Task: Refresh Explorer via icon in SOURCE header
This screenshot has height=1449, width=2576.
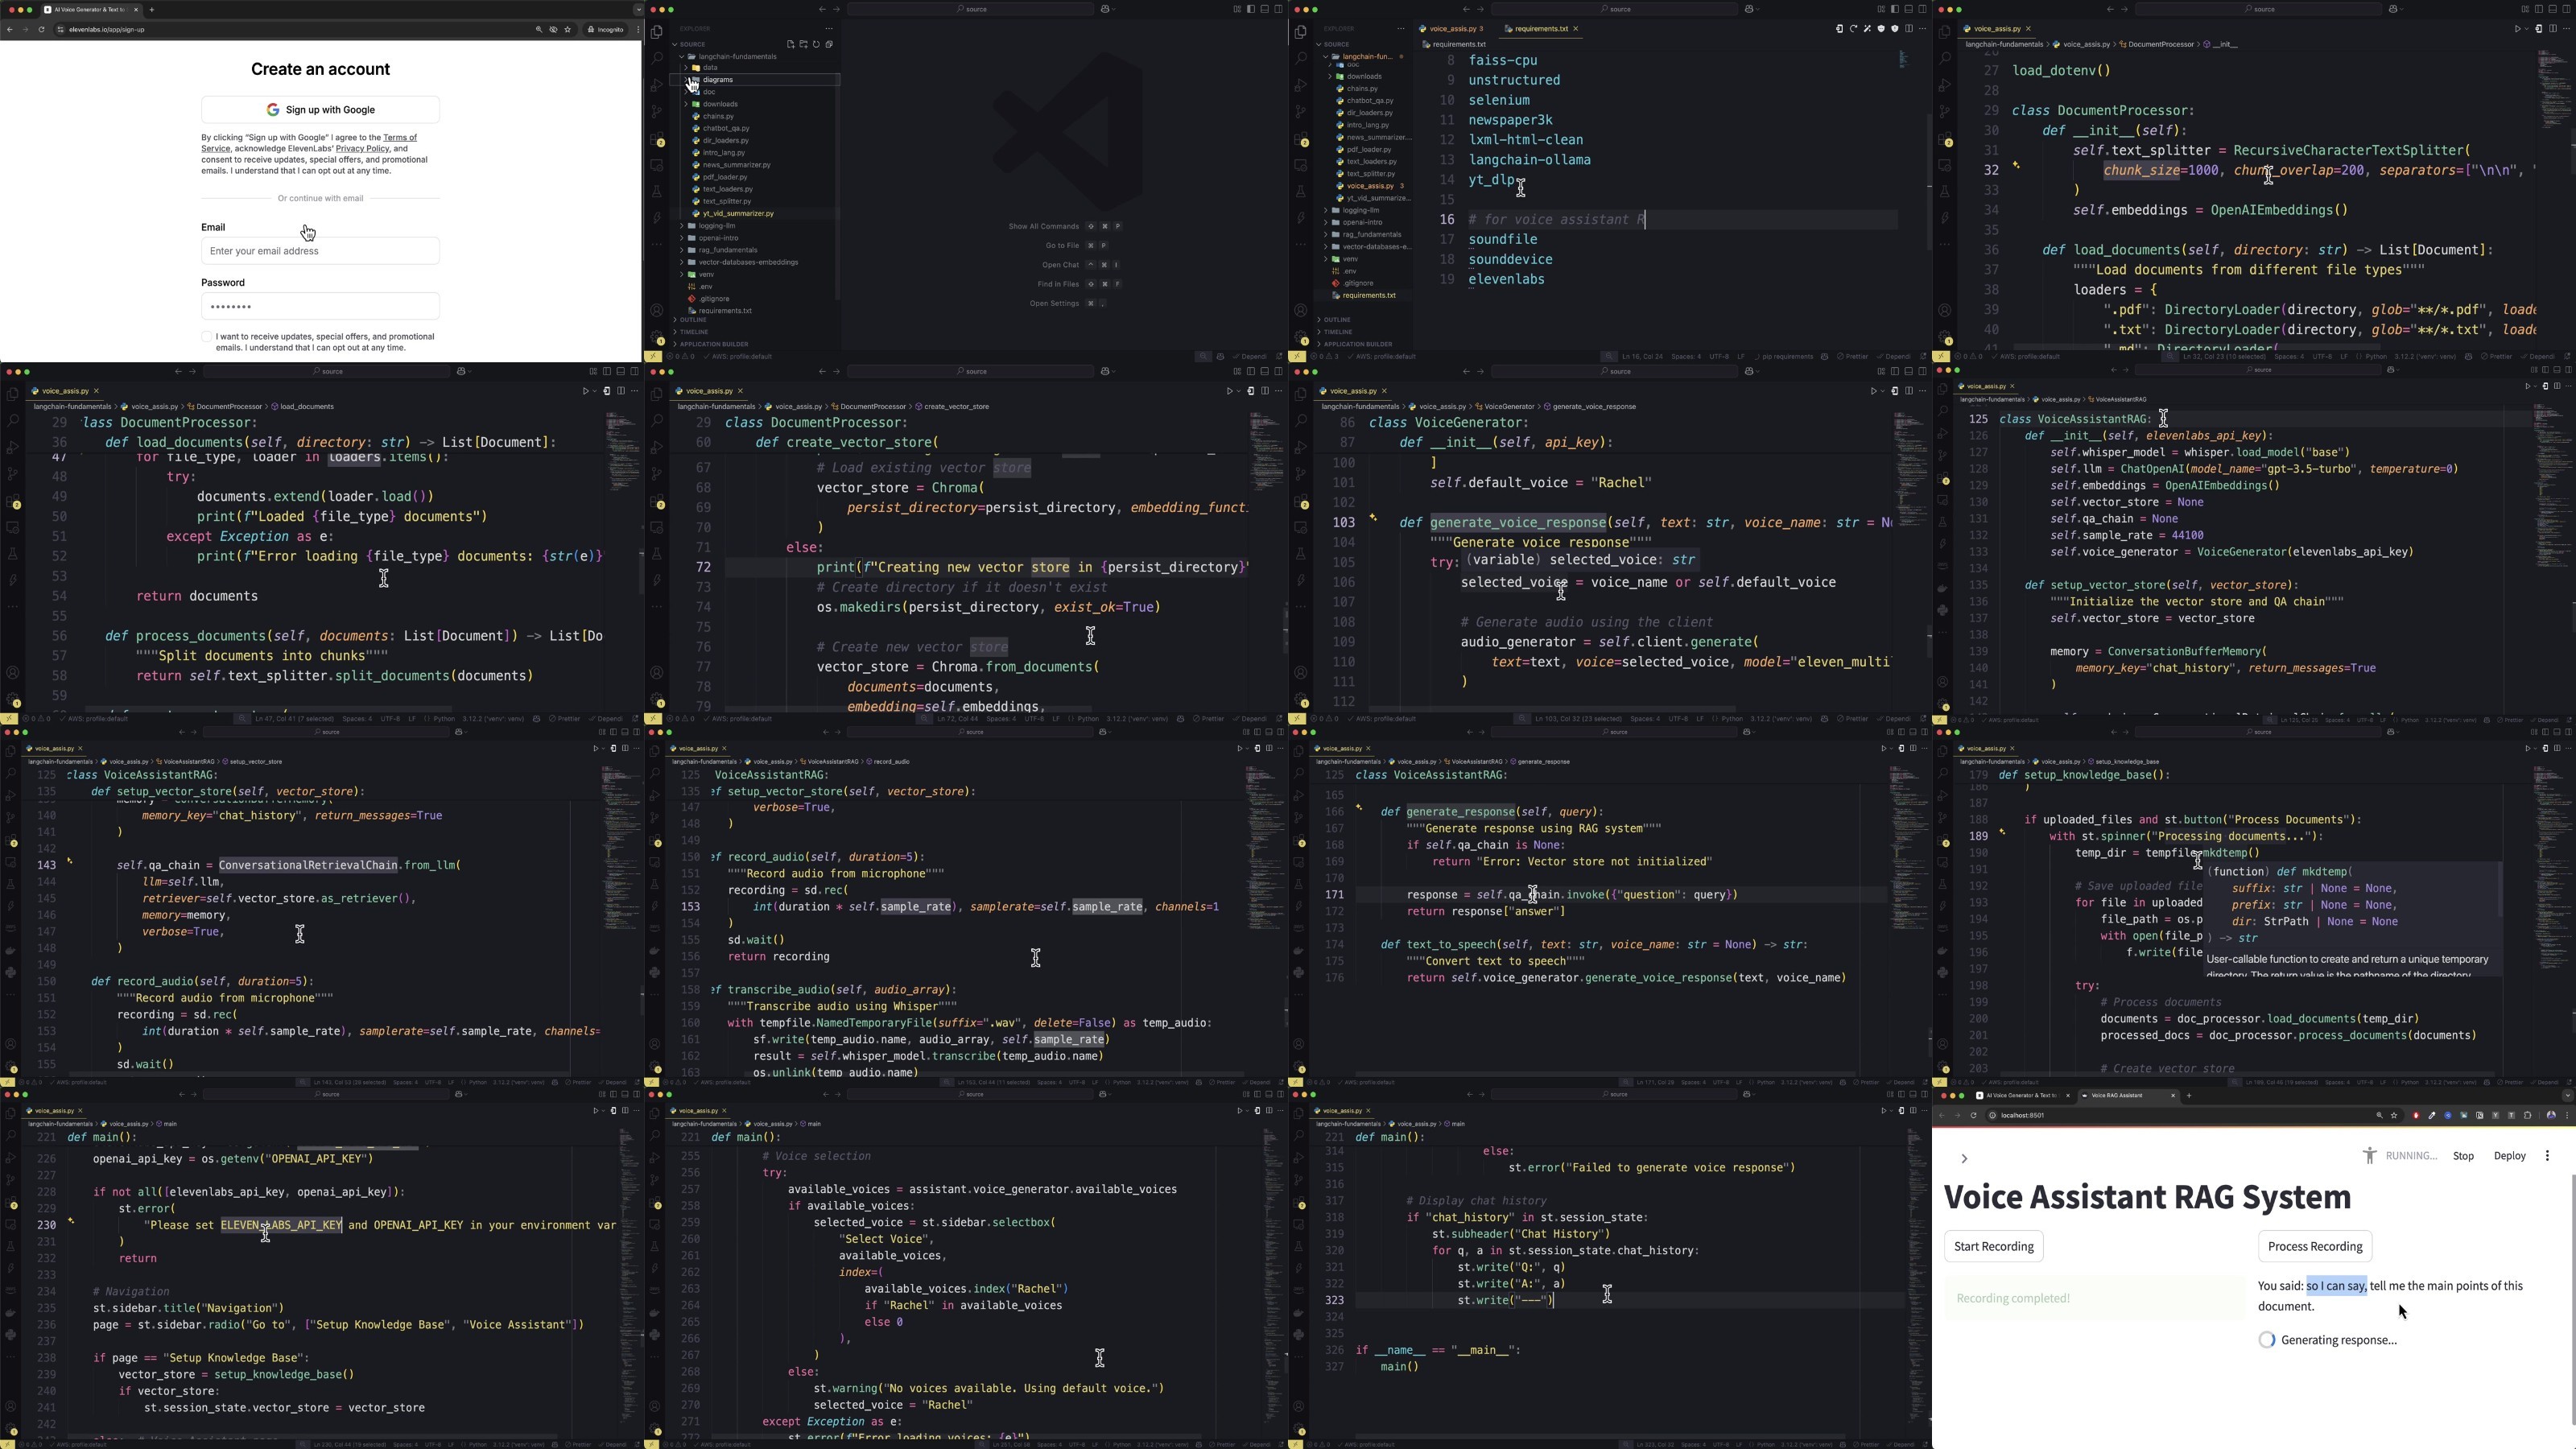Action: point(816,44)
